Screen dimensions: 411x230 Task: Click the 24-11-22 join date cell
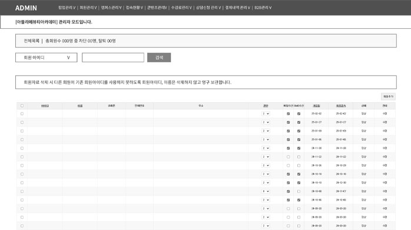pyautogui.click(x=316, y=157)
